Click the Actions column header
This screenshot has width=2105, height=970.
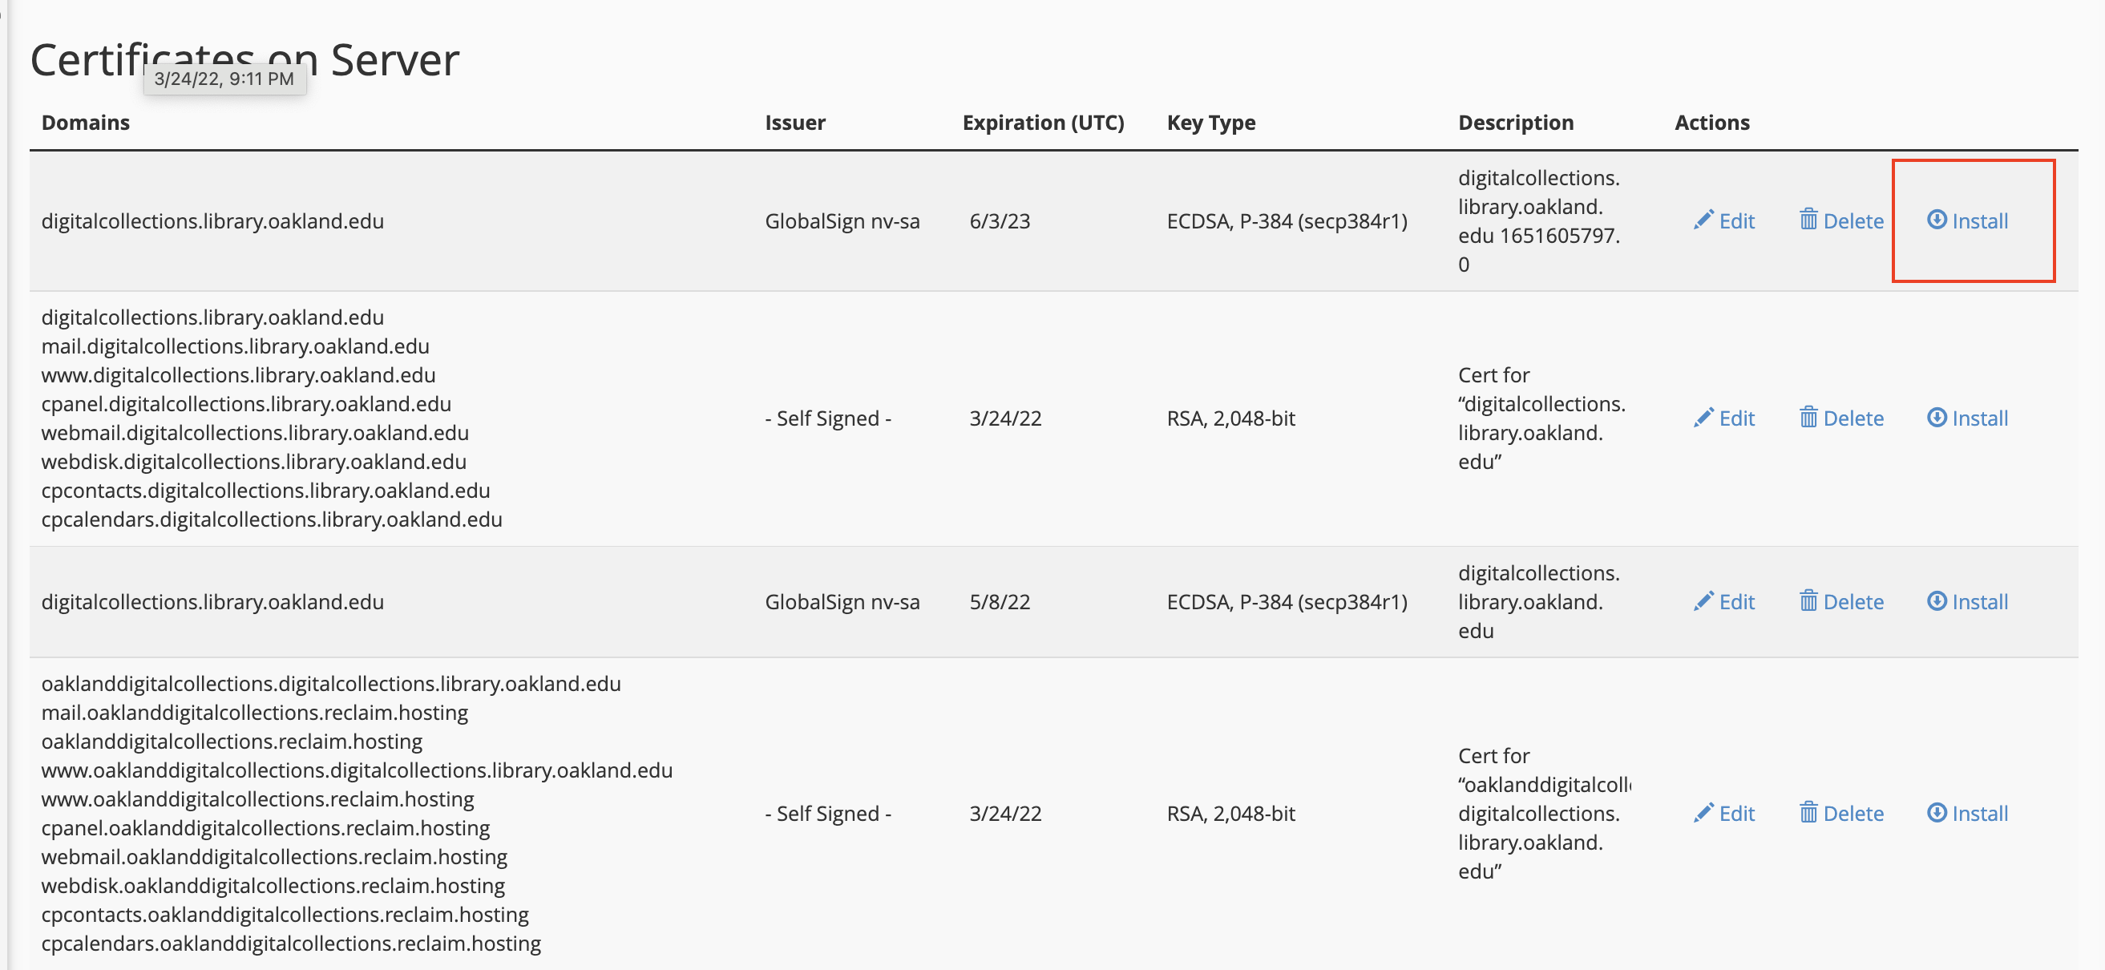(1712, 123)
